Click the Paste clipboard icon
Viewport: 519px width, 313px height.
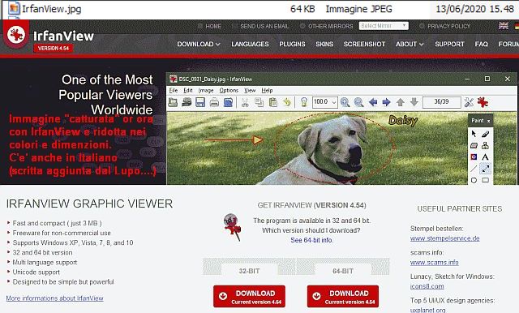coord(273,102)
